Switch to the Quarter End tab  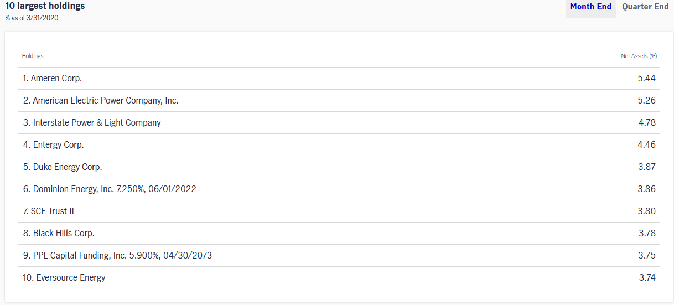(645, 7)
